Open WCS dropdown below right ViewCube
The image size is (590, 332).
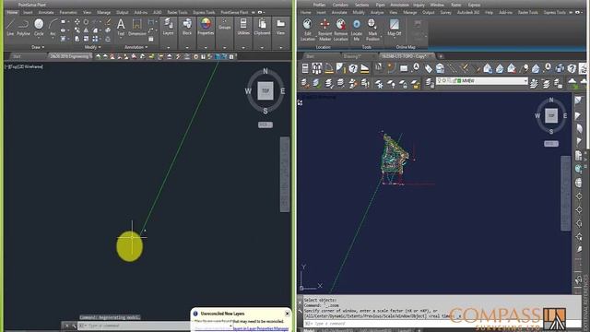click(x=551, y=144)
